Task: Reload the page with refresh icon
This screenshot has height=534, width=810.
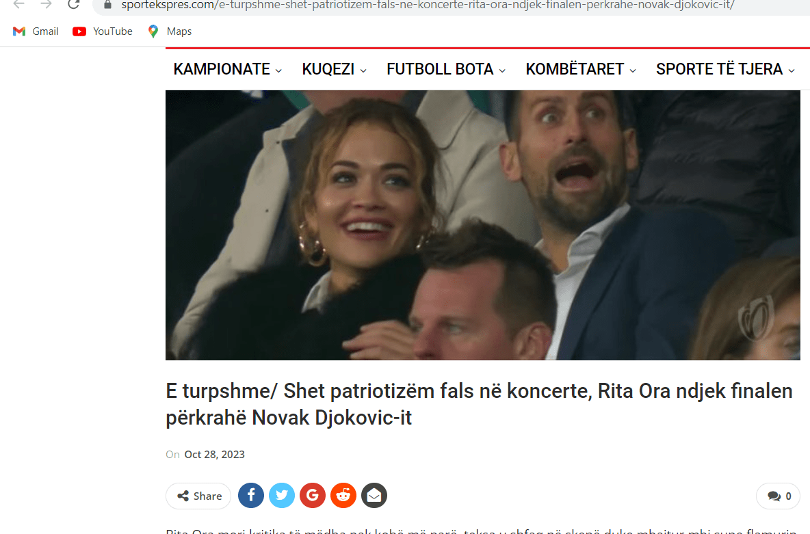Action: coord(73,5)
